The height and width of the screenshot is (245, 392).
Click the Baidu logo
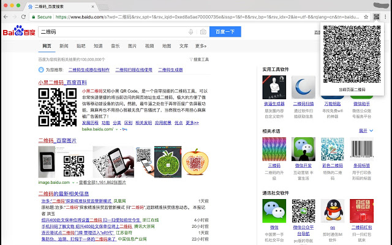coord(19,31)
